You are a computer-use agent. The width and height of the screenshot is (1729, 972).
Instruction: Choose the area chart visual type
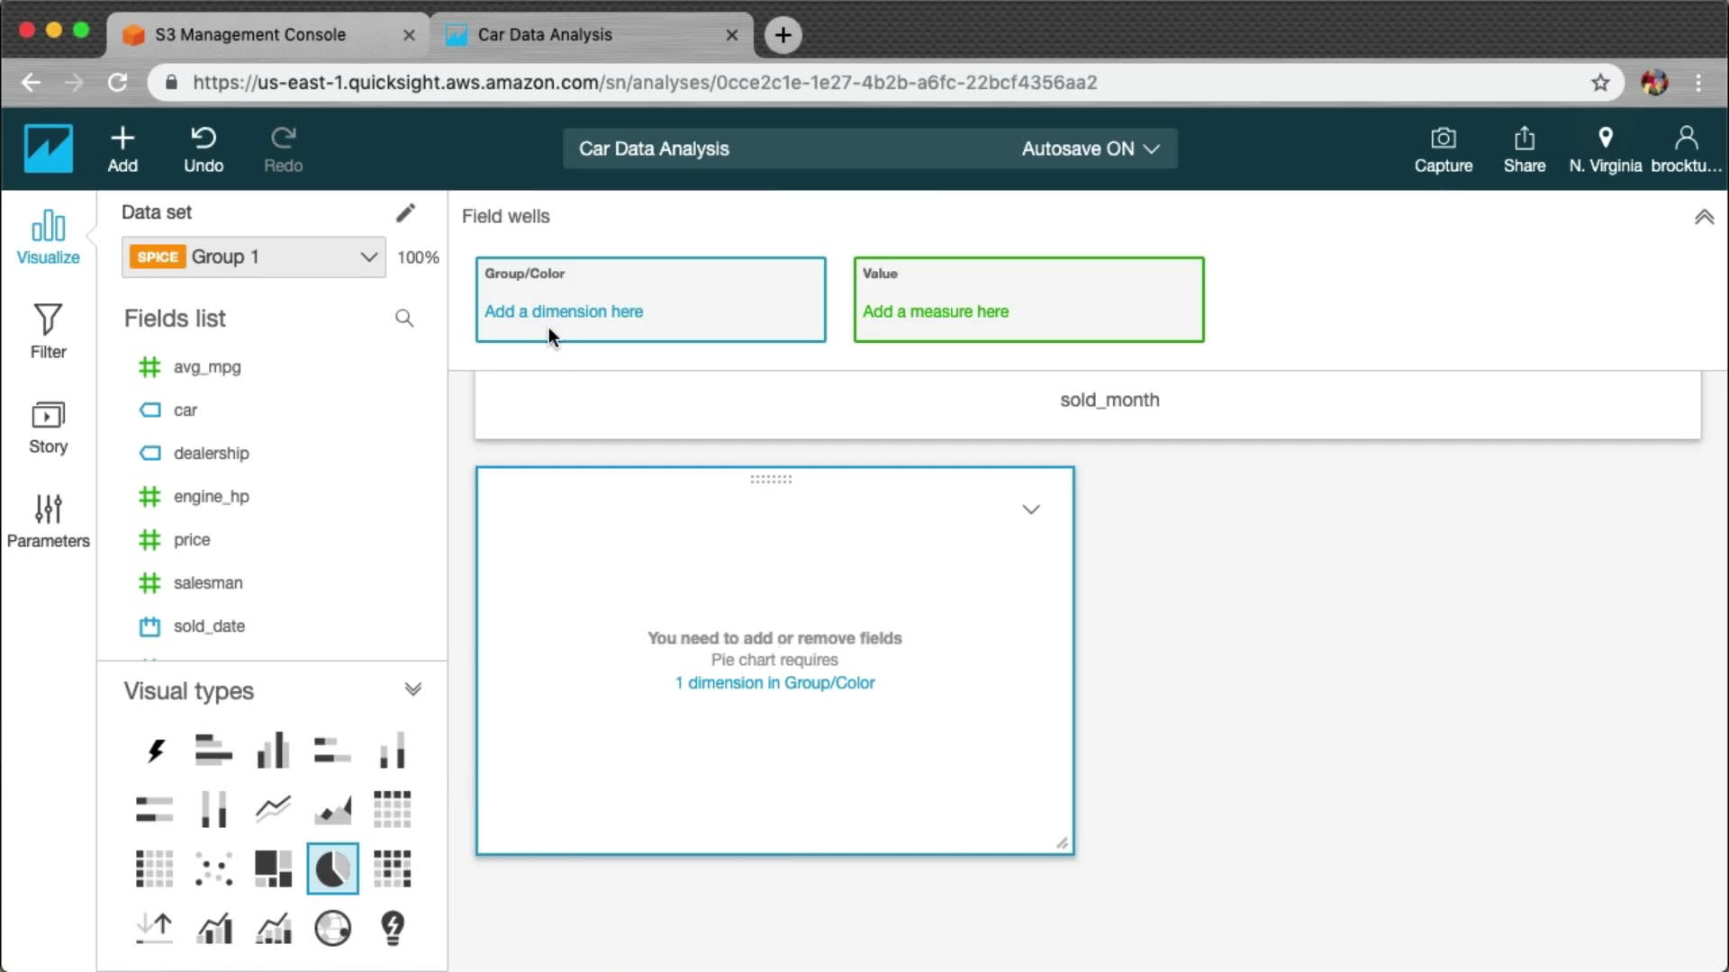(x=332, y=809)
